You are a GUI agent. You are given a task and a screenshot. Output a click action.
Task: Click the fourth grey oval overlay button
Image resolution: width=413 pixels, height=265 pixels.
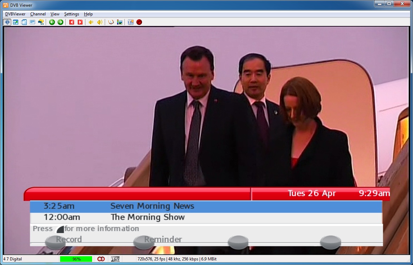(x=330, y=243)
